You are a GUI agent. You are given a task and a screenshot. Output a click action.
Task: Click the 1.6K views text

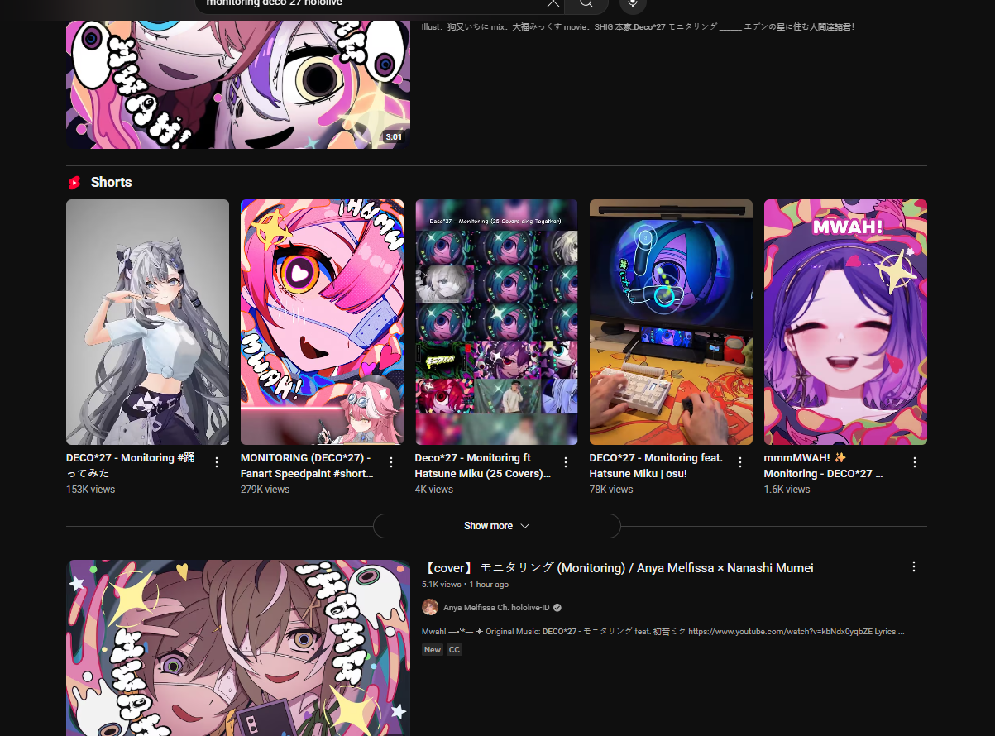[x=787, y=490]
